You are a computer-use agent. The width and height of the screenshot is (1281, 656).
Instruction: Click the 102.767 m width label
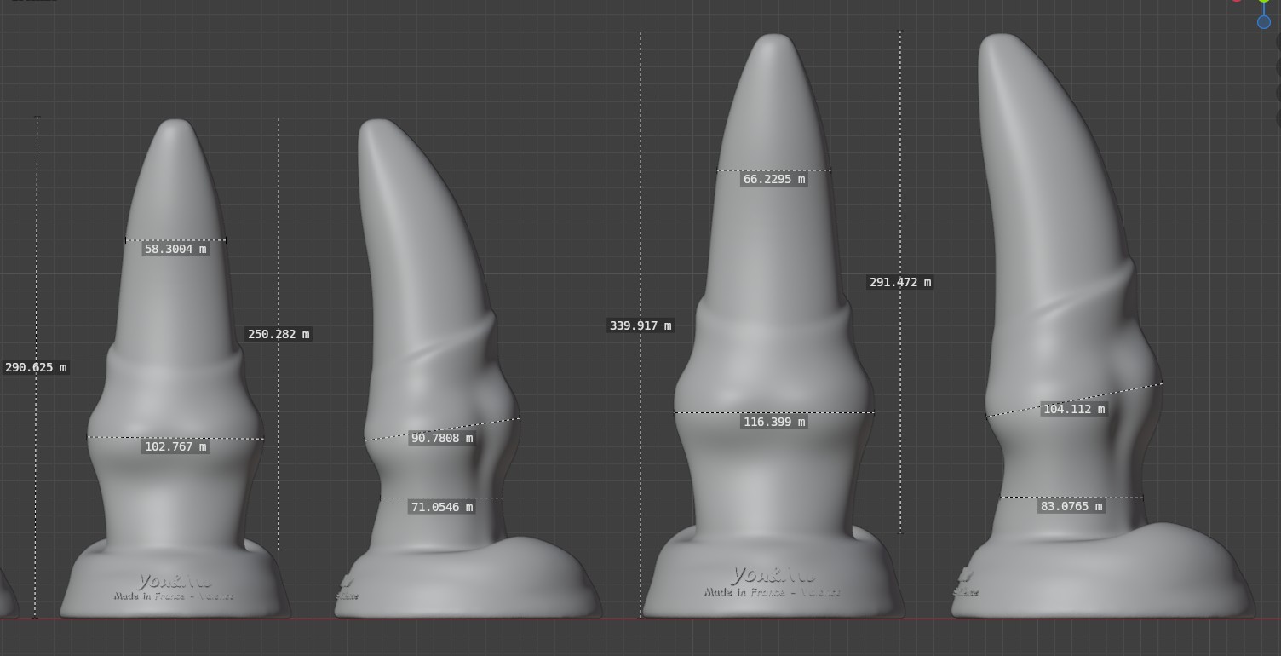point(175,446)
